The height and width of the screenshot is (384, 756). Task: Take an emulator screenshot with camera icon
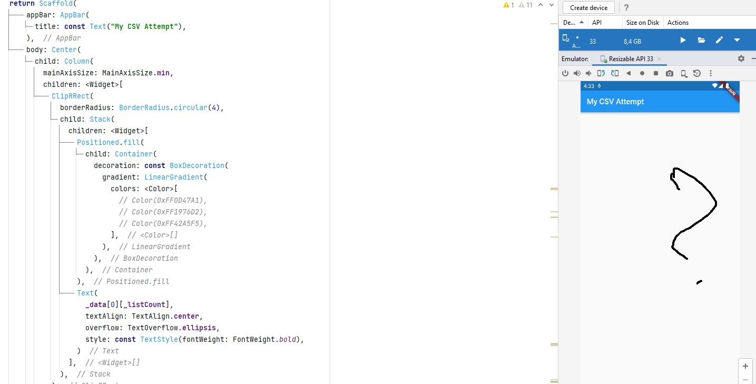[670, 73]
